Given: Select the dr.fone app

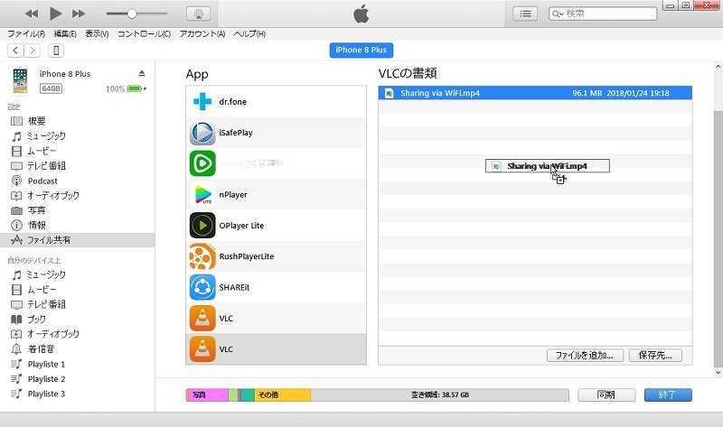Looking at the screenshot, I should (x=277, y=102).
